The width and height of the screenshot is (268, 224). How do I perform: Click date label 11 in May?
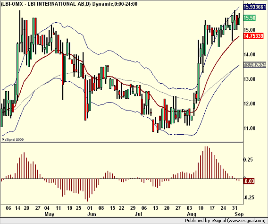59,208
